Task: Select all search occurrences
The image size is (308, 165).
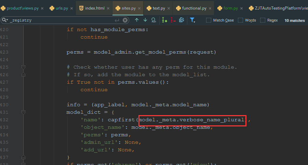Action: [x=182, y=20]
